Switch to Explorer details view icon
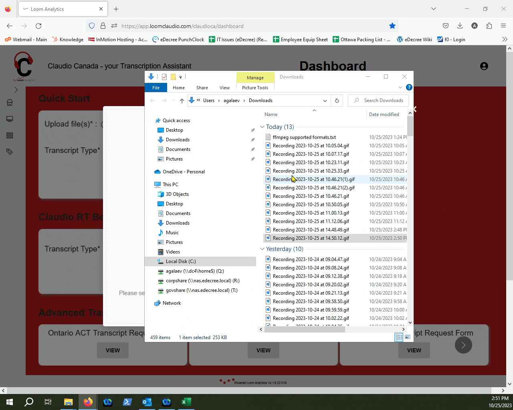 point(399,337)
